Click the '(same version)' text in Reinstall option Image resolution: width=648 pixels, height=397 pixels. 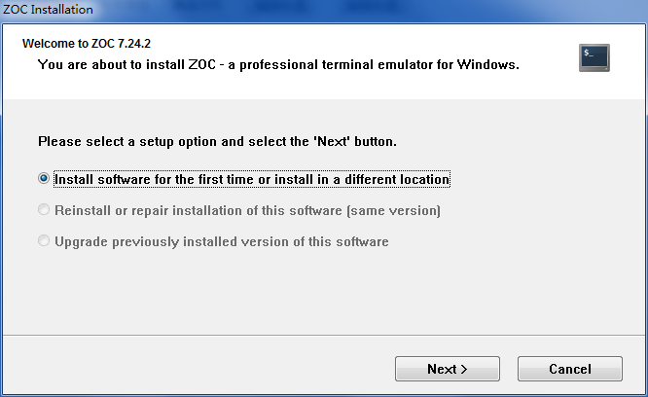393,211
